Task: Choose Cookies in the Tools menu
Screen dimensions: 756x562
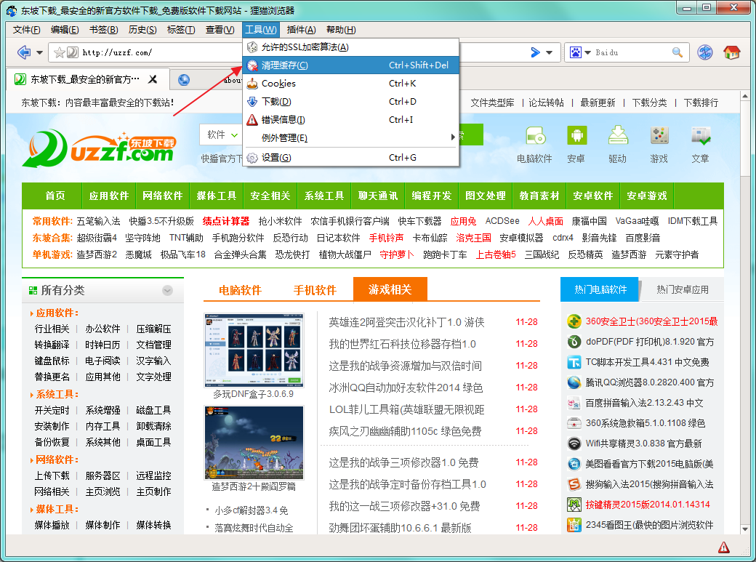Action: pyautogui.click(x=351, y=84)
